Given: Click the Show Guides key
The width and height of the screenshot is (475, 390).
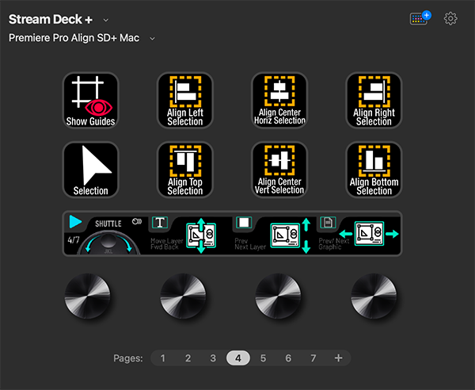Looking at the screenshot, I should click(90, 101).
